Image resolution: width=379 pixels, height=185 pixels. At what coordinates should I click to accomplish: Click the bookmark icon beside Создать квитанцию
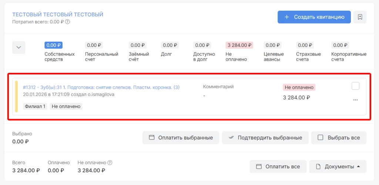coord(360,17)
